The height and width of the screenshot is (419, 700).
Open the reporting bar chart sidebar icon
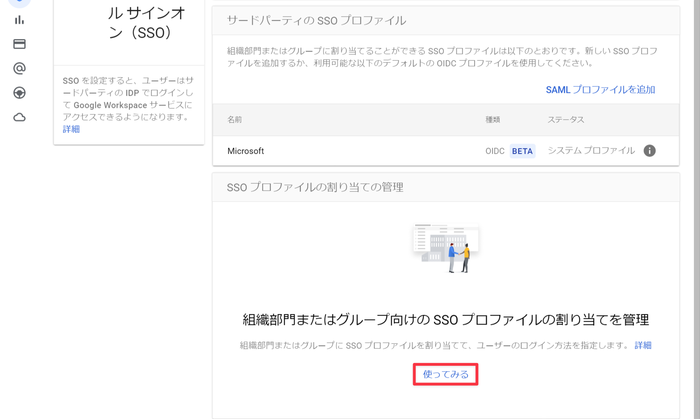coord(19,20)
